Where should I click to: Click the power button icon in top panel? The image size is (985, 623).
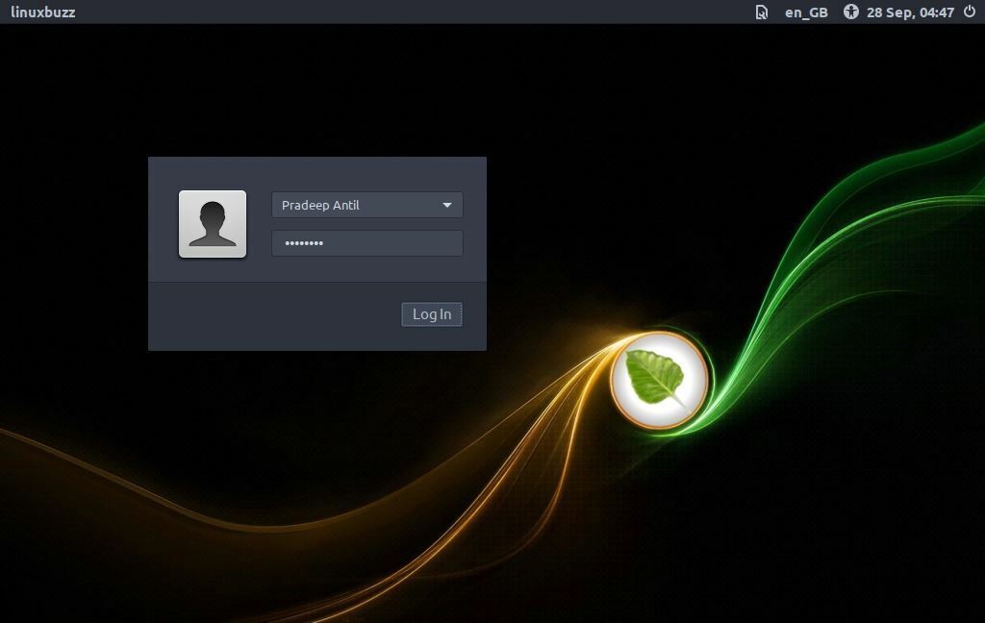coord(970,12)
